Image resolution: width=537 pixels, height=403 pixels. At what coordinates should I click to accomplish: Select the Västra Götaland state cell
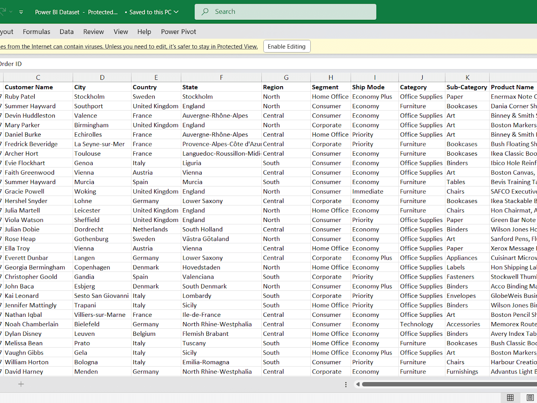(x=222, y=239)
